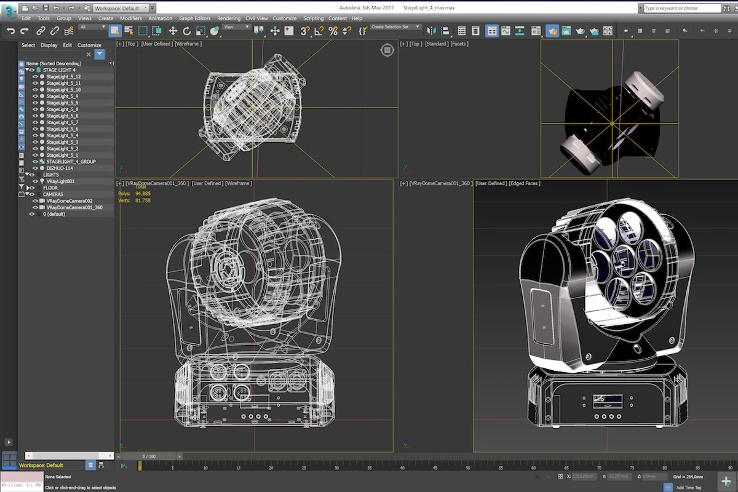Viewport: 738px width, 492px height.
Task: Open the Schematic View icon
Action: coord(520,31)
